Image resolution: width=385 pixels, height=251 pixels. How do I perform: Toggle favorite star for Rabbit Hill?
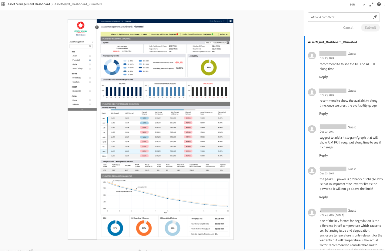90,91
